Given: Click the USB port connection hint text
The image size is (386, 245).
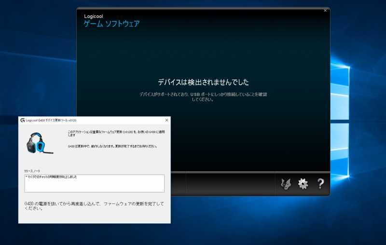Looking at the screenshot, I should click(203, 96).
